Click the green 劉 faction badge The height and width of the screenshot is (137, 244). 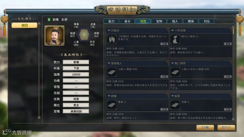pos(49,19)
